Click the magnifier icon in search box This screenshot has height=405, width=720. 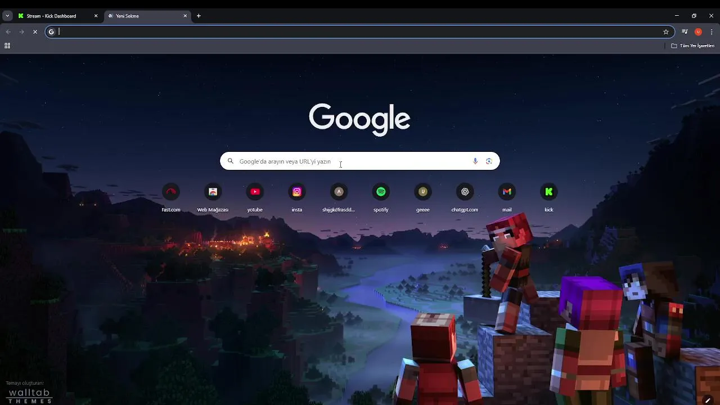231,161
